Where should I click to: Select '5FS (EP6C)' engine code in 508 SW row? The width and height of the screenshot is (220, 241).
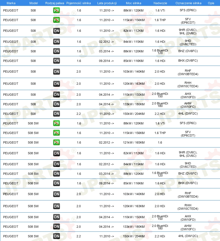coord(188,123)
